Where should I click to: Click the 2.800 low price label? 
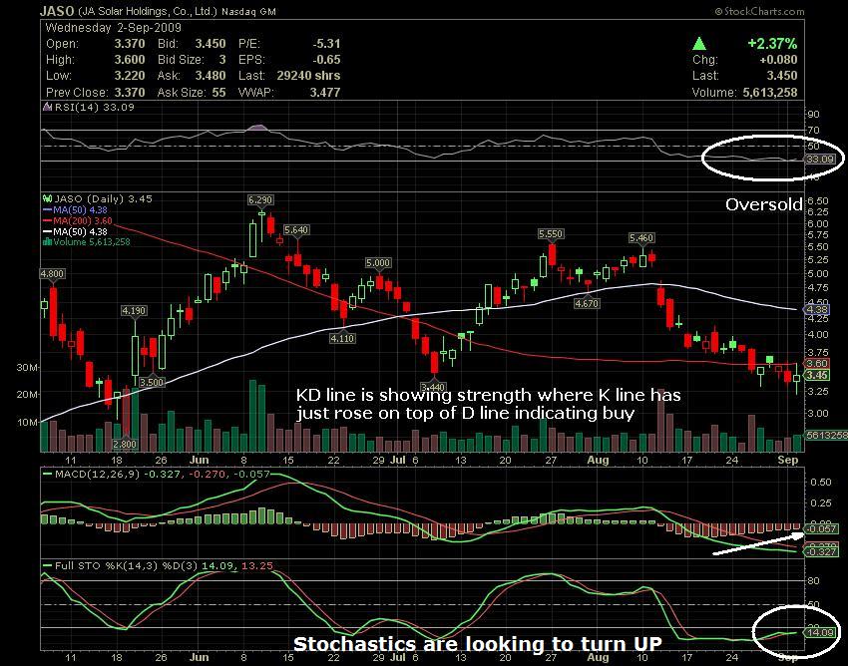125,445
